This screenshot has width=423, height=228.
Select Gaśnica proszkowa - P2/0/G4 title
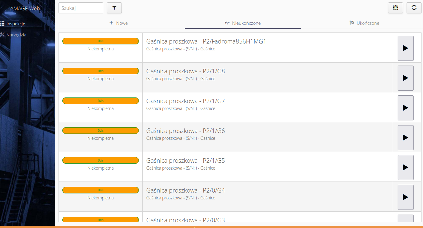click(186, 190)
